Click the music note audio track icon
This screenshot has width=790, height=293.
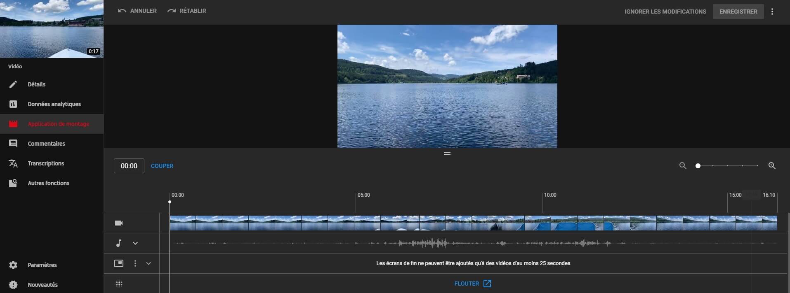coord(119,243)
